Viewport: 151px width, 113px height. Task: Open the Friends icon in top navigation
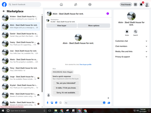75,5
